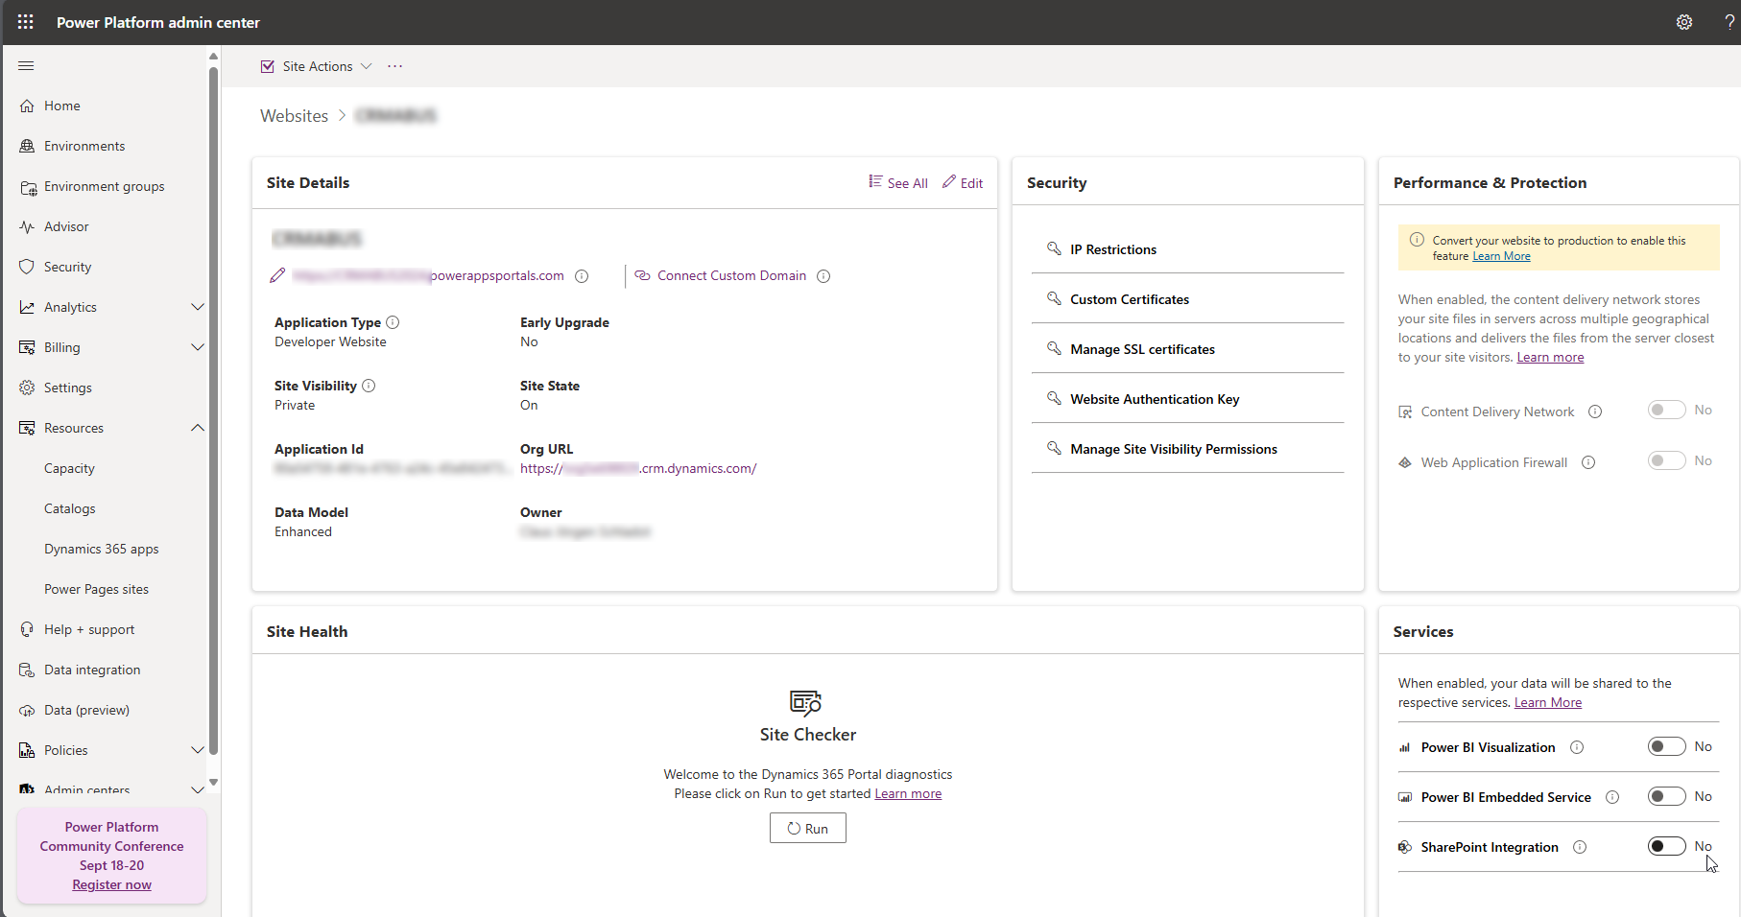This screenshot has width=1741, height=917.
Task: Enable SharePoint Integration toggle
Action: click(1666, 846)
